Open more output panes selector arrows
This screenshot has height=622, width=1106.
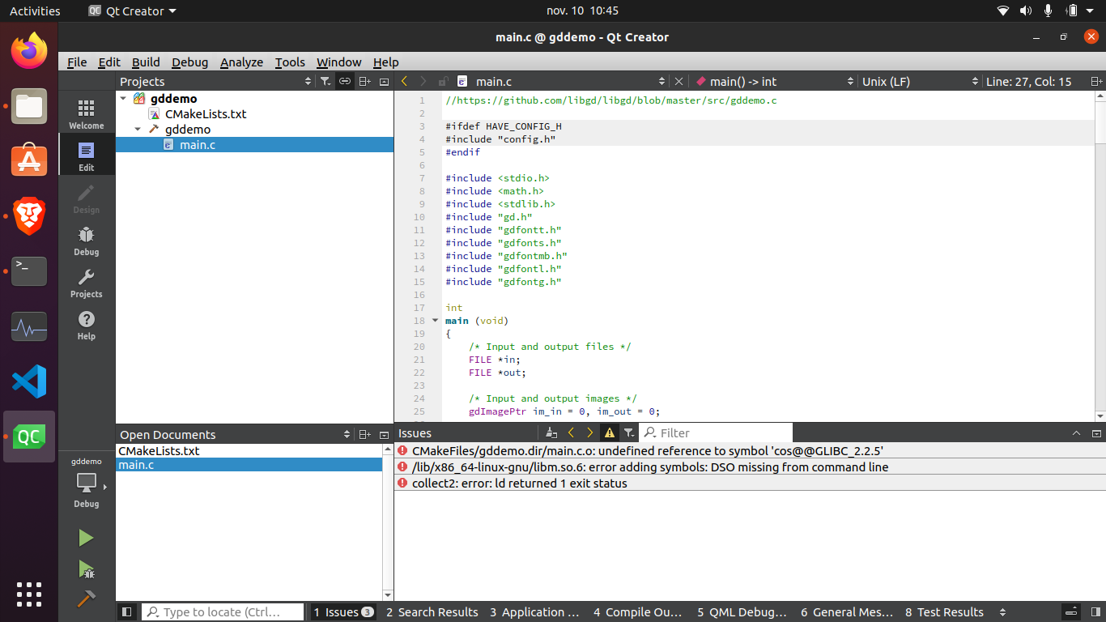1002,612
